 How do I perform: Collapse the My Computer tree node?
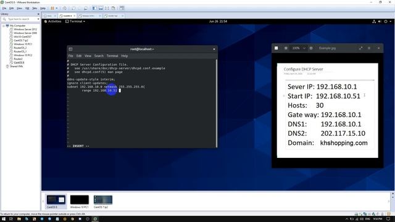4,26
